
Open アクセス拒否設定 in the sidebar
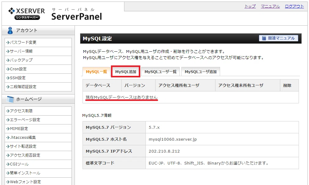(x=38, y=155)
